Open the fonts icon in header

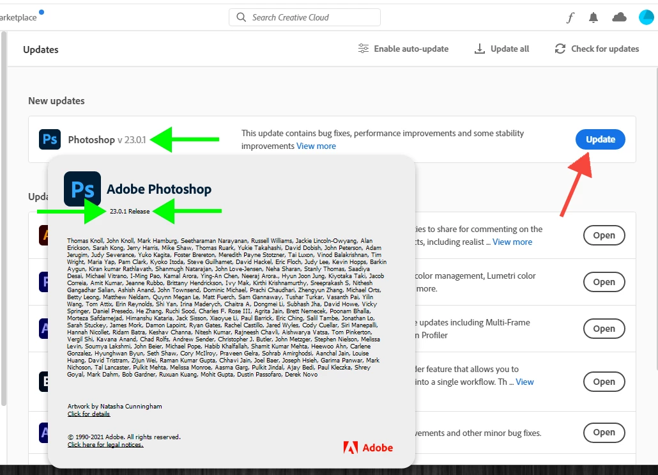click(570, 18)
